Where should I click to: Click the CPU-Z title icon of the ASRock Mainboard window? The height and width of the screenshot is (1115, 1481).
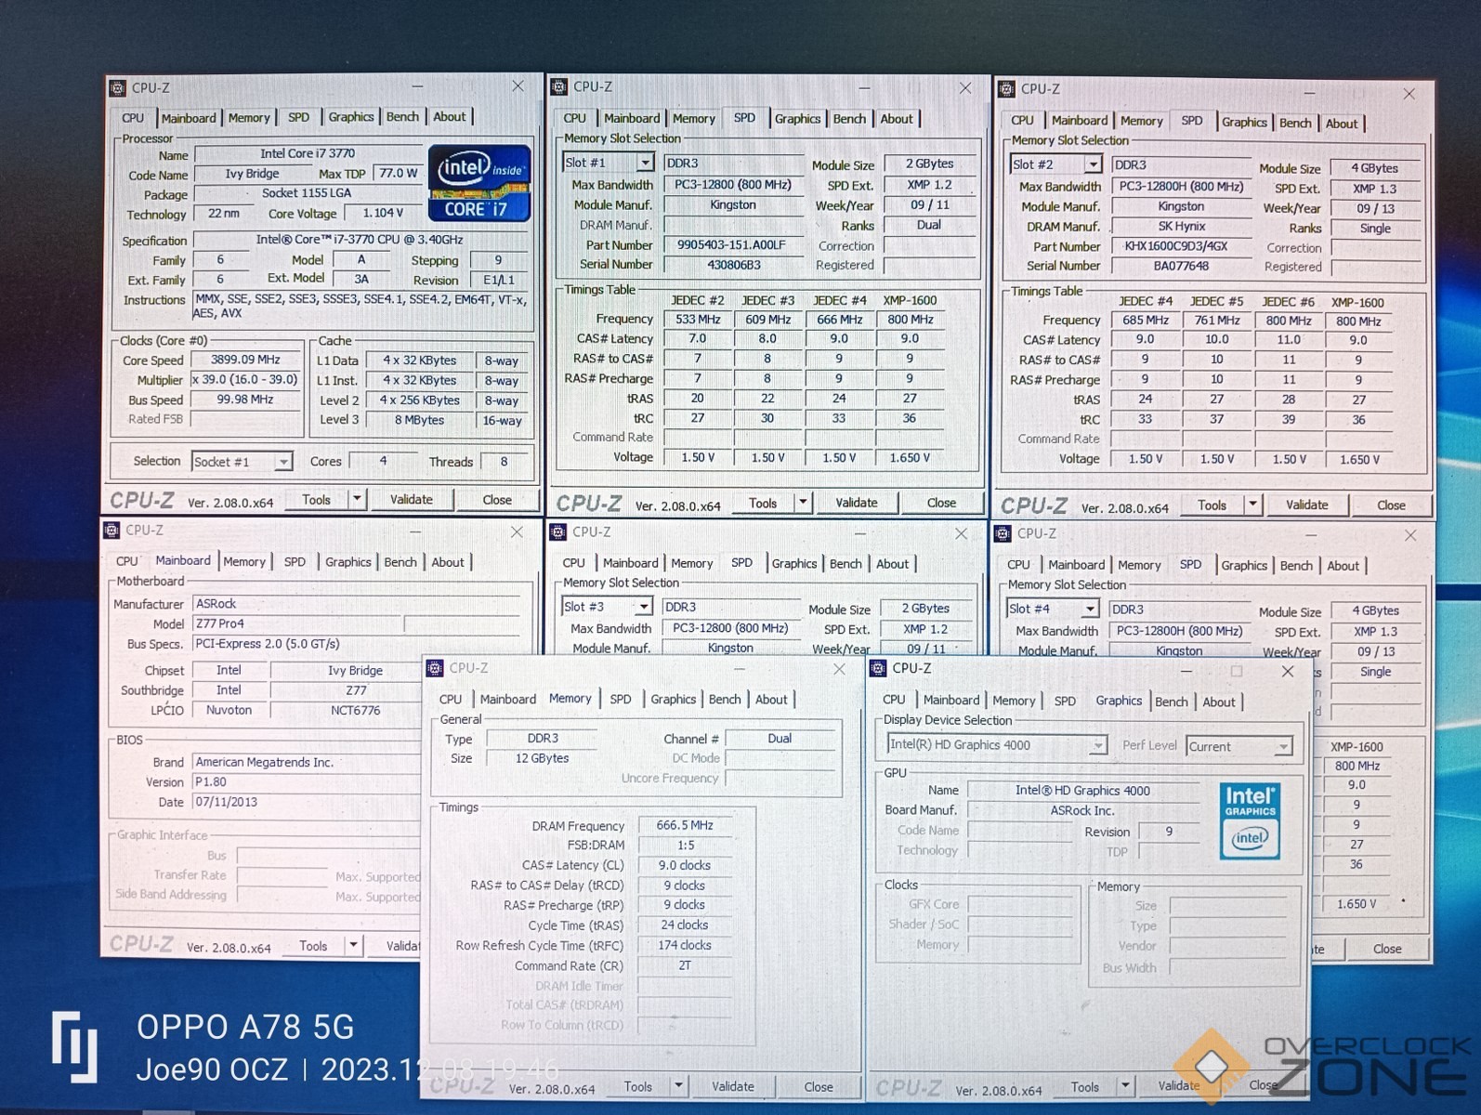click(112, 531)
